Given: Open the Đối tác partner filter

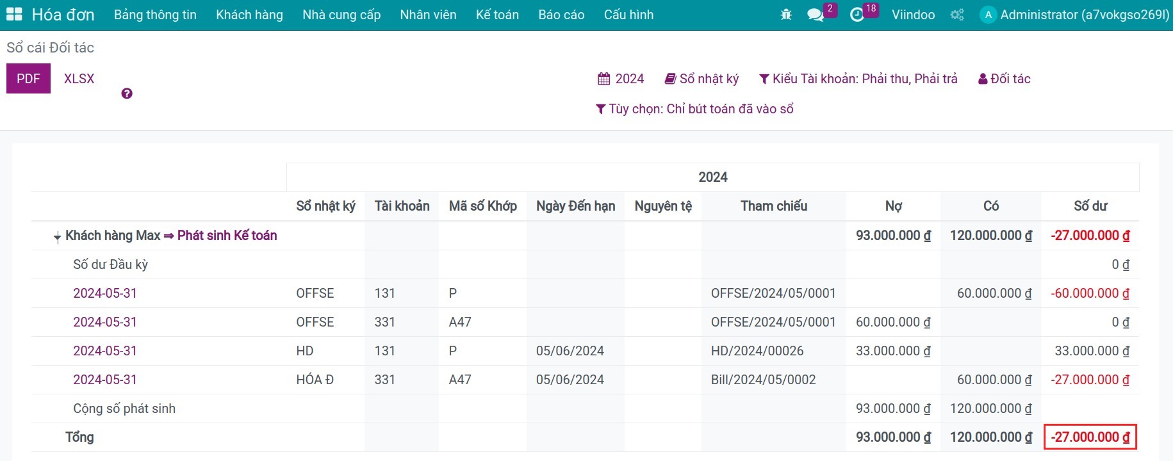Looking at the screenshot, I should click(1005, 79).
